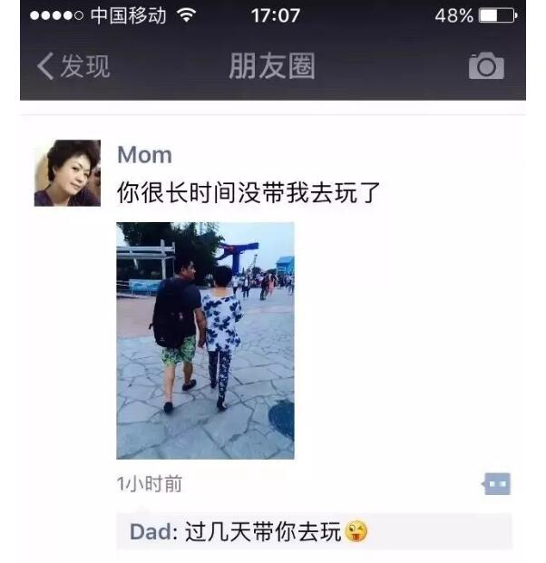Image resolution: width=546 pixels, height=563 pixels.
Task: Tap the winking tongue emoji in the comment
Action: pyautogui.click(x=356, y=531)
